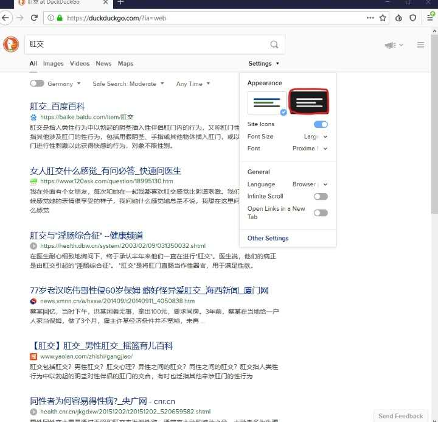This screenshot has width=438, height=422.
Task: Open the Language dropdown
Action: (x=310, y=185)
